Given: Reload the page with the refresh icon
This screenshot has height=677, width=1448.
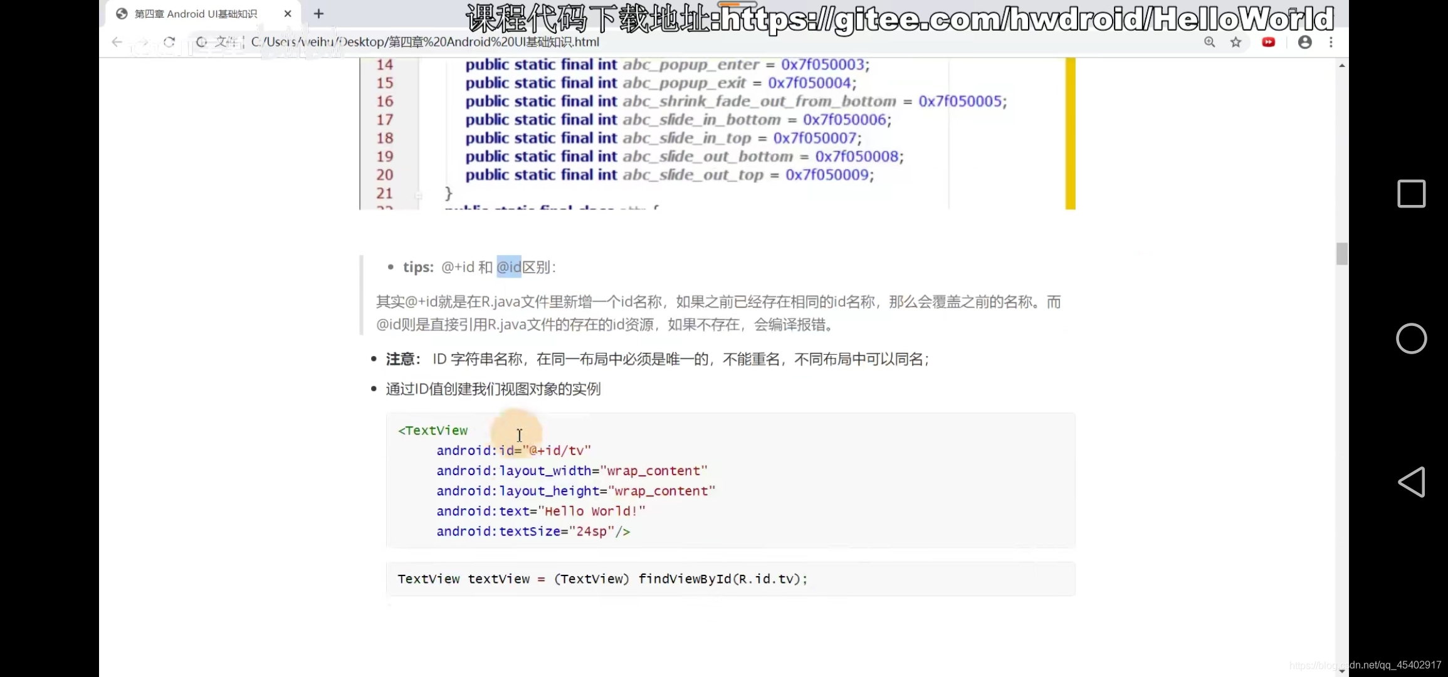Looking at the screenshot, I should (169, 42).
